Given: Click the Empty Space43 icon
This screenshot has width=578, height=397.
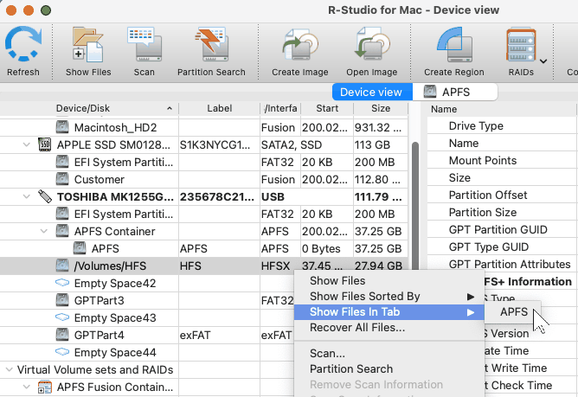Looking at the screenshot, I should point(62,317).
